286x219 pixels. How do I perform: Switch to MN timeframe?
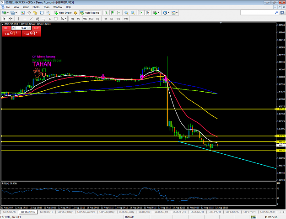pyautogui.click(x=126, y=19)
